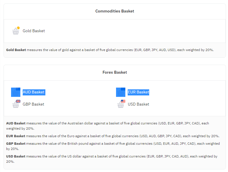Click the Forex Basket heading
Viewport: 228px width, 172px height.
click(x=115, y=73)
